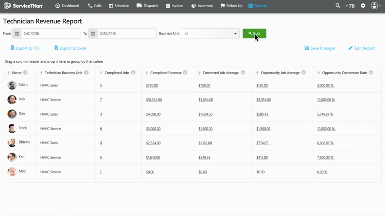The height and width of the screenshot is (216, 385).
Task: Go to the Inventory tab
Action: [x=202, y=6]
